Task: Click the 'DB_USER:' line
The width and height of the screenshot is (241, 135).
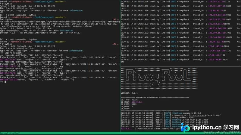Action: point(126,109)
